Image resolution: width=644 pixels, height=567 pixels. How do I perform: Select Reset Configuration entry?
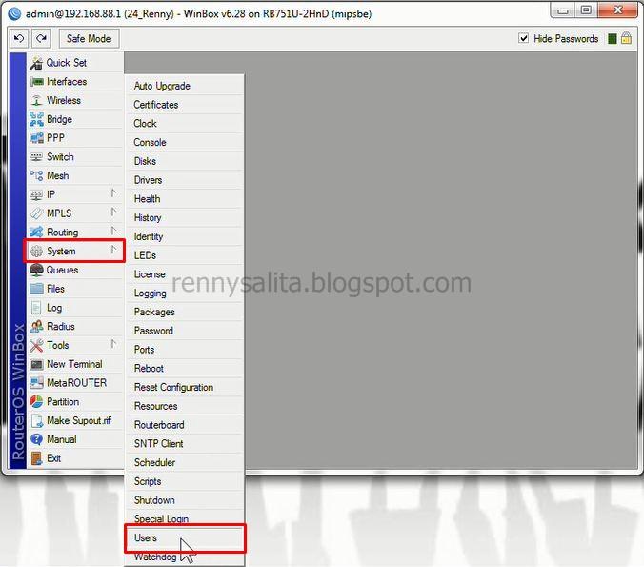pos(185,388)
